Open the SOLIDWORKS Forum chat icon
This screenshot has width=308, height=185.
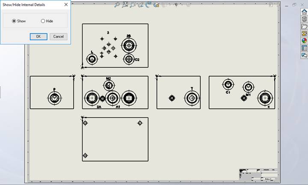304,55
